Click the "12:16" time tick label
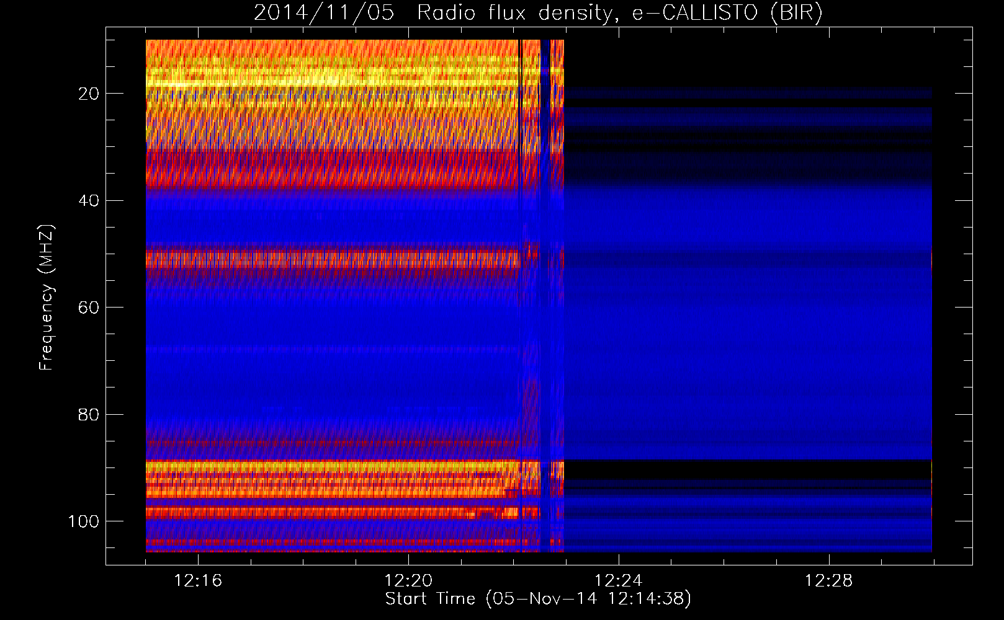1004x620 pixels. (198, 581)
